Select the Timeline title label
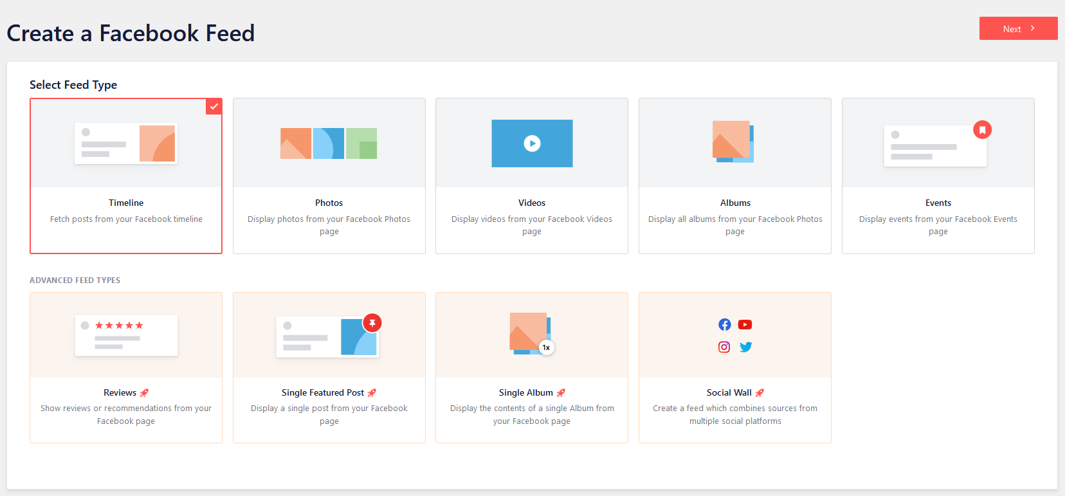 126,203
